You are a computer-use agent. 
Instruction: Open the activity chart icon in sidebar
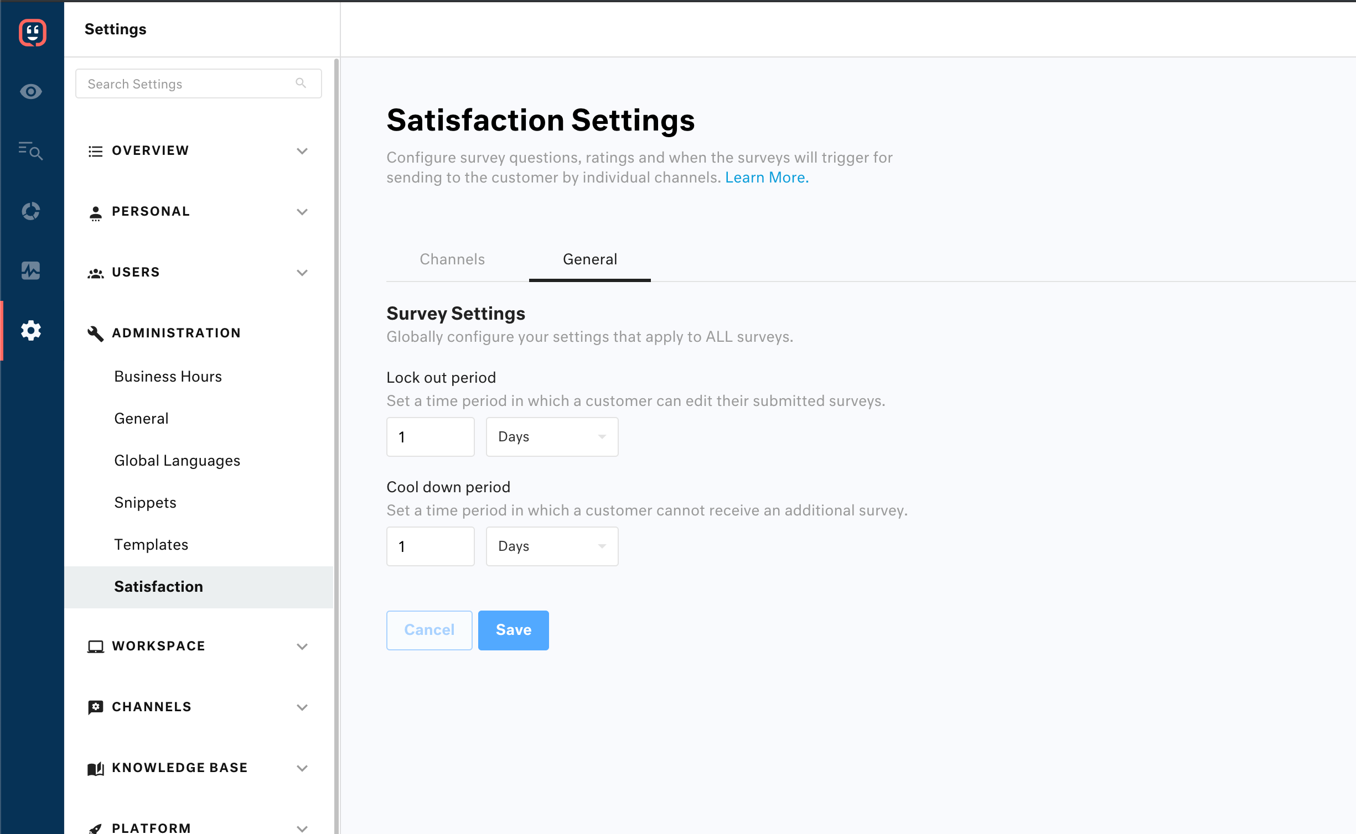31,270
